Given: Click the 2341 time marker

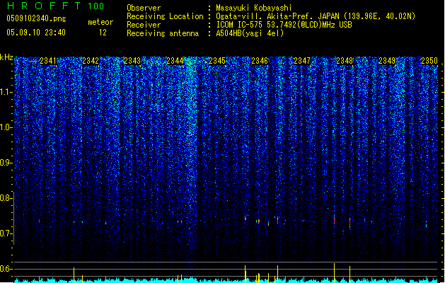Looking at the screenshot, I should click(x=48, y=61).
